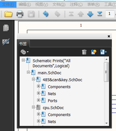Select Components bookmark under cpu.SchDoc
Screen dimensions: 116x131
pos(59,115)
